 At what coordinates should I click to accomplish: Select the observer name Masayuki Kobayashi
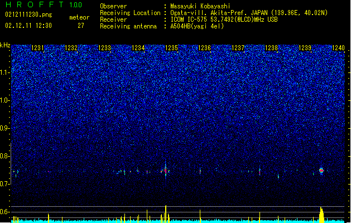click(x=200, y=6)
